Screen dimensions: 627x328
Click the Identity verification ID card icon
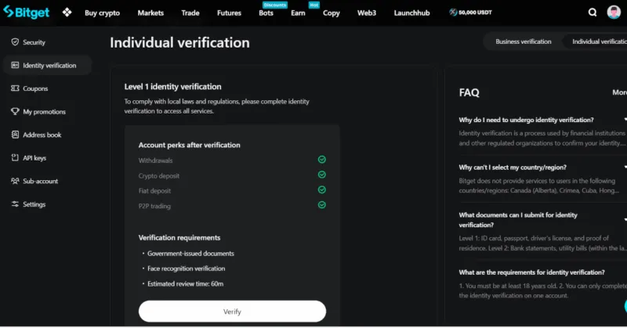point(15,65)
